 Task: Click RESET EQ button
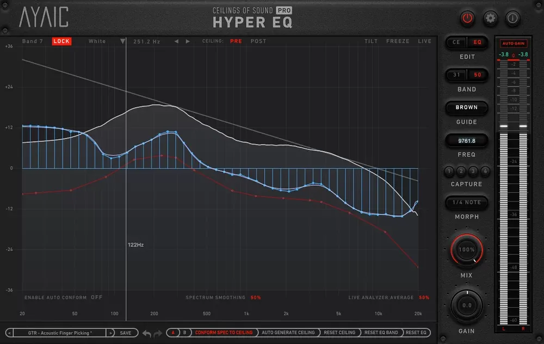coord(416,333)
